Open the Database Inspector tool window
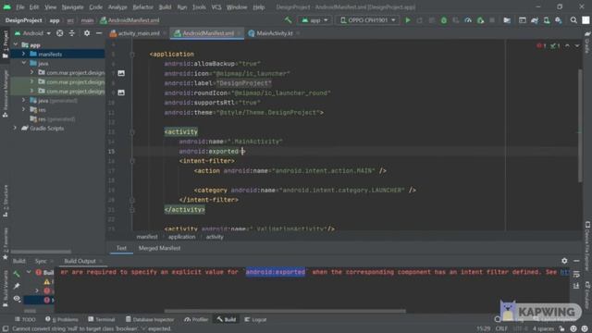592x333 pixels. pyautogui.click(x=150, y=319)
